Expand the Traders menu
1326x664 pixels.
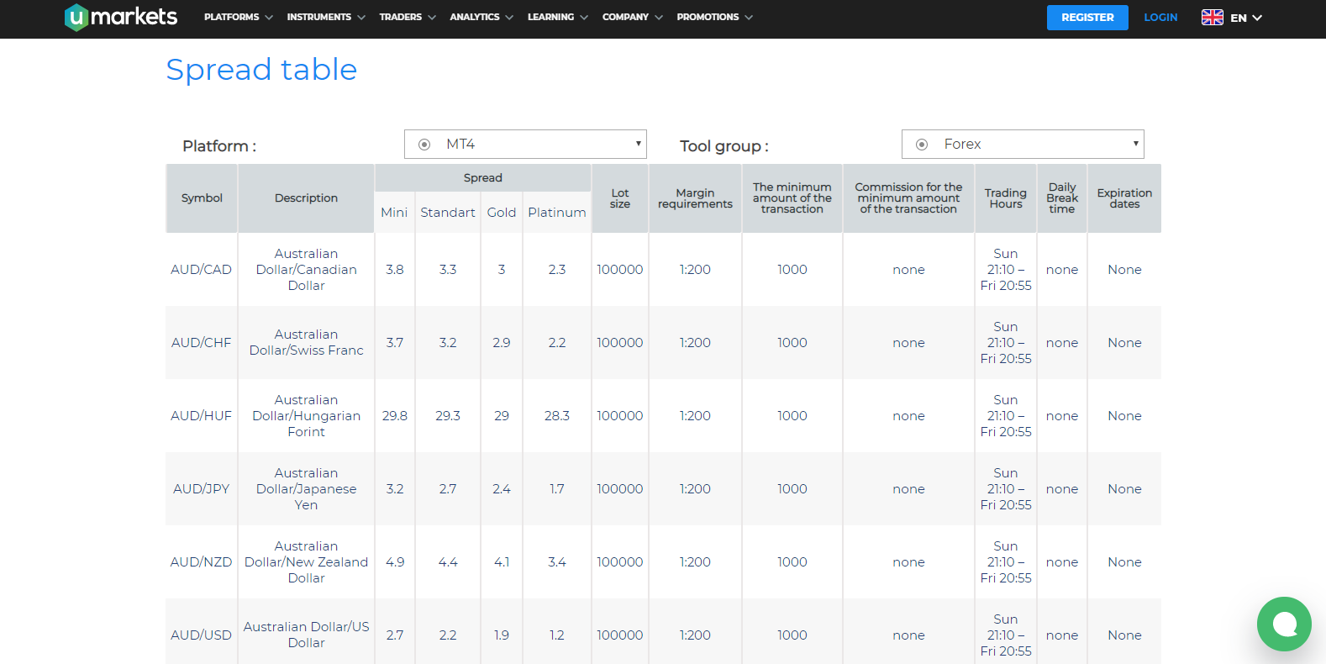pos(407,17)
